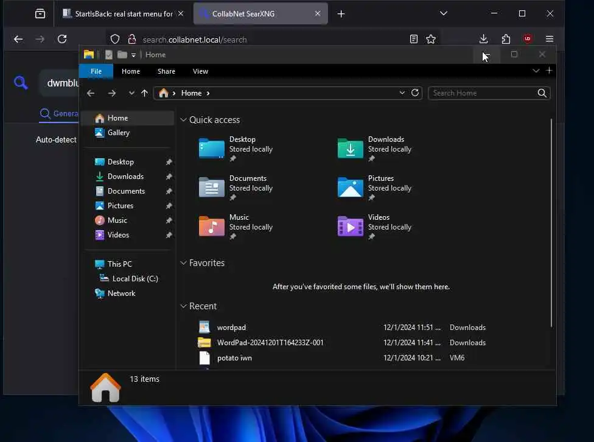Expand the Explorer ribbon chevron
Screen dimensions: 594x442
click(x=536, y=71)
